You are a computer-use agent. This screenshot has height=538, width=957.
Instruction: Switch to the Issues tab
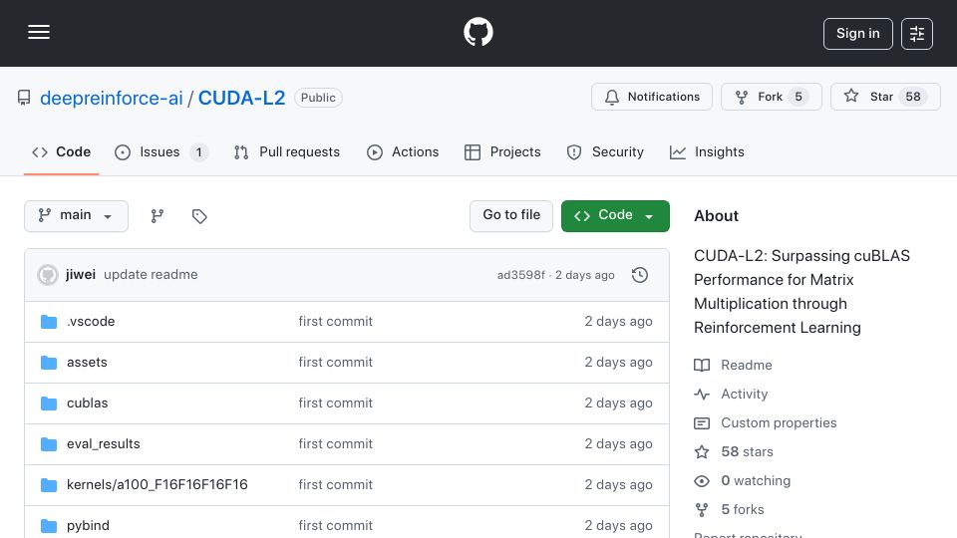161,151
